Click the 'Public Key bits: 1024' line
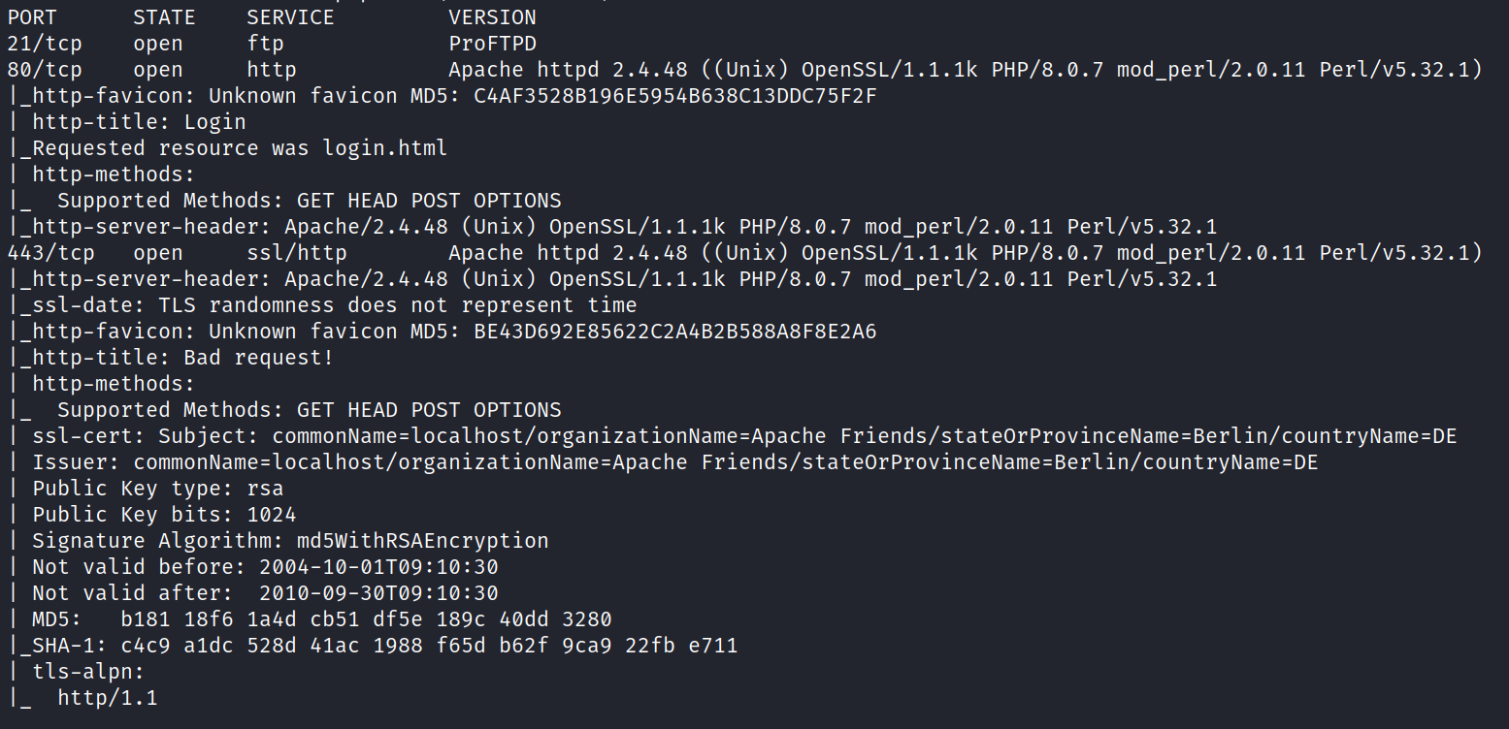 tap(164, 515)
